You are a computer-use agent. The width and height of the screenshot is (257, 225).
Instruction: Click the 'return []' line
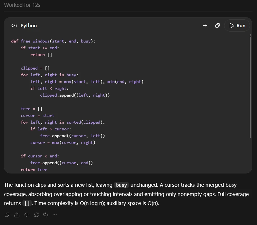[x=41, y=55]
